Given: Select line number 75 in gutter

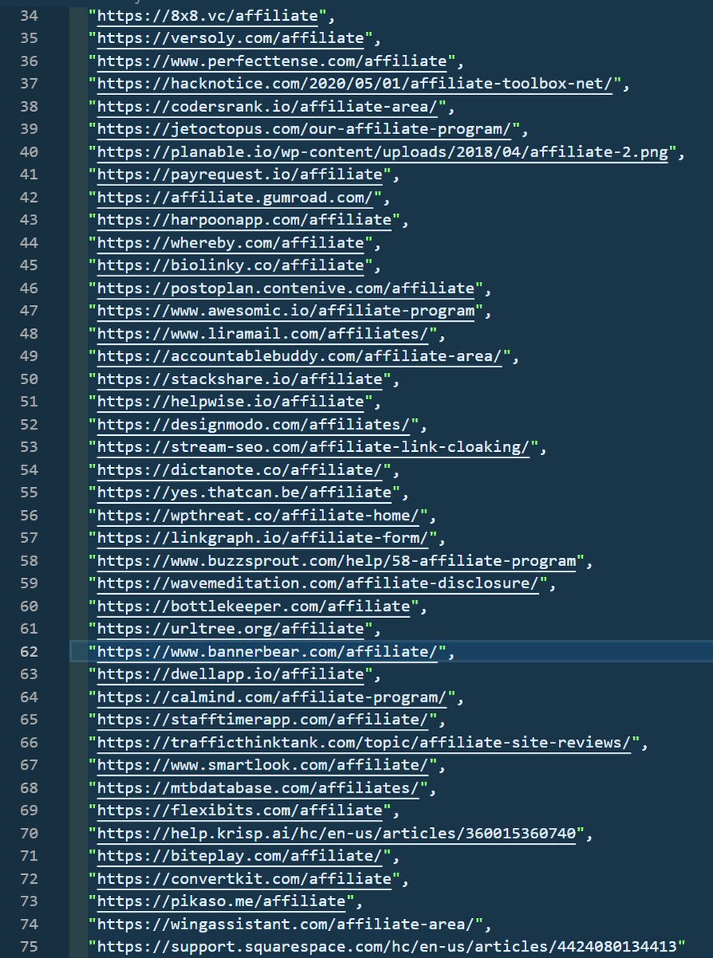Looking at the screenshot, I should point(29,948).
